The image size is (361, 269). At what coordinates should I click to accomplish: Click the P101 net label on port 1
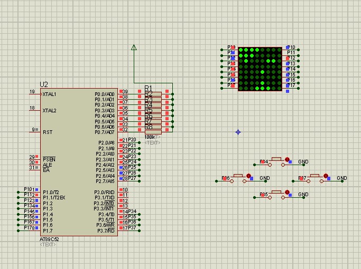coord(29,189)
